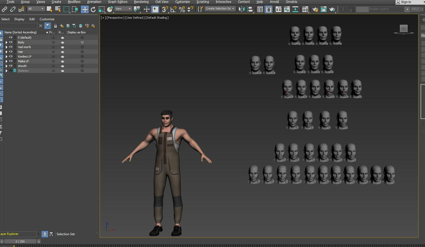Click the Lock icon in Scene Explorer toolbar
Image resolution: width=425 pixels, height=247 pixels.
[x=55, y=26]
